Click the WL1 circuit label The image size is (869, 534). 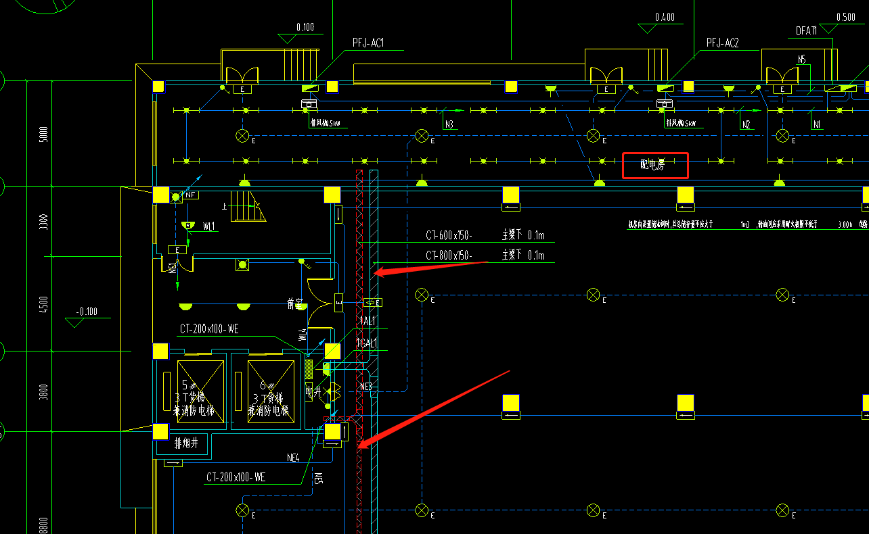tap(208, 226)
